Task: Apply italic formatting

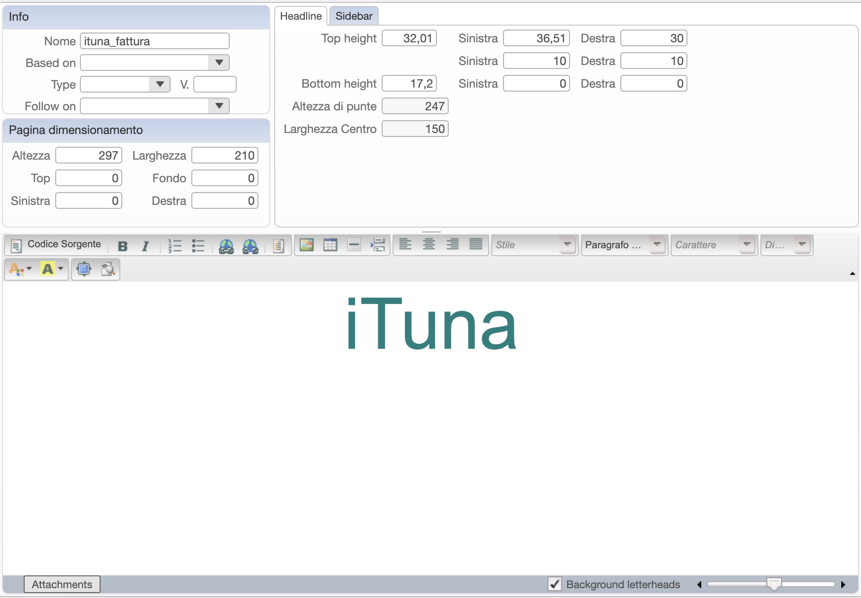Action: tap(145, 246)
